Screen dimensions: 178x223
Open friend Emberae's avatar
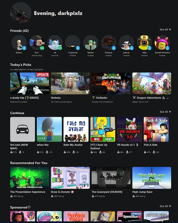tap(109, 43)
